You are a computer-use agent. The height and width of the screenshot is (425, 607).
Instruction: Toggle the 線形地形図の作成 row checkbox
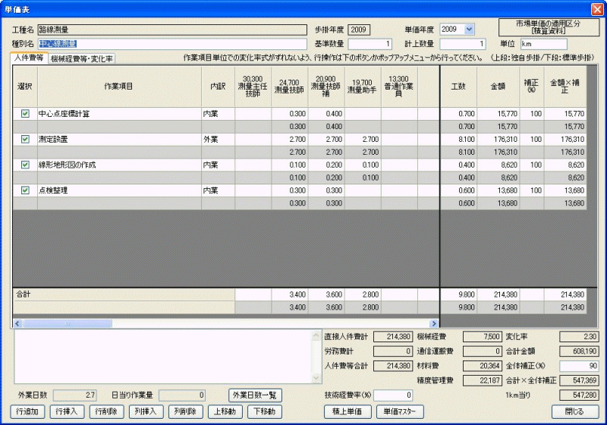point(25,165)
